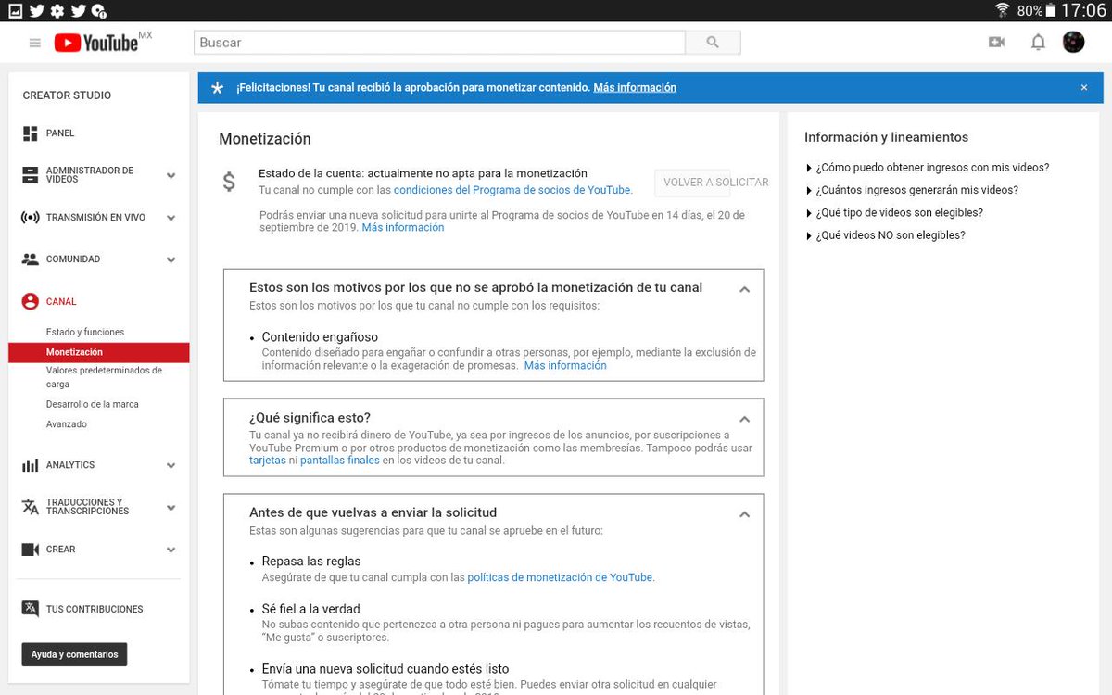The height and width of the screenshot is (695, 1112).
Task: Click the star icon in blue banner
Action: click(217, 88)
